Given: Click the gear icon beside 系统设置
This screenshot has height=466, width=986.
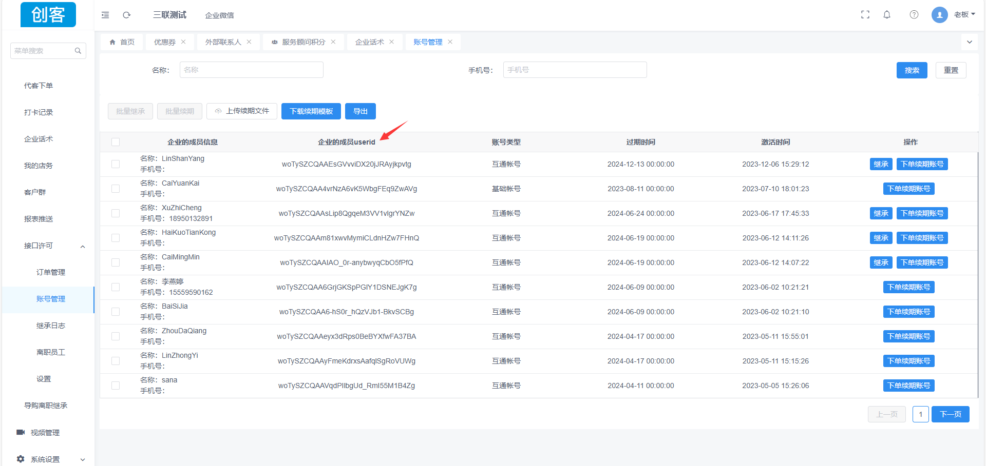Looking at the screenshot, I should point(21,459).
